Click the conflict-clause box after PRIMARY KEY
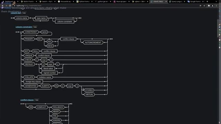 click(x=68, y=39)
